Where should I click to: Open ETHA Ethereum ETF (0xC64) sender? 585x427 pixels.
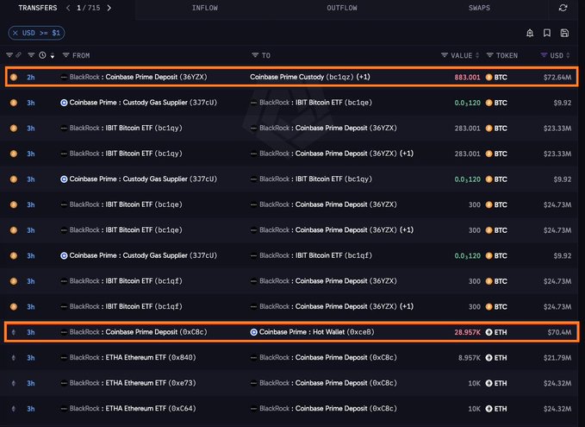128,408
